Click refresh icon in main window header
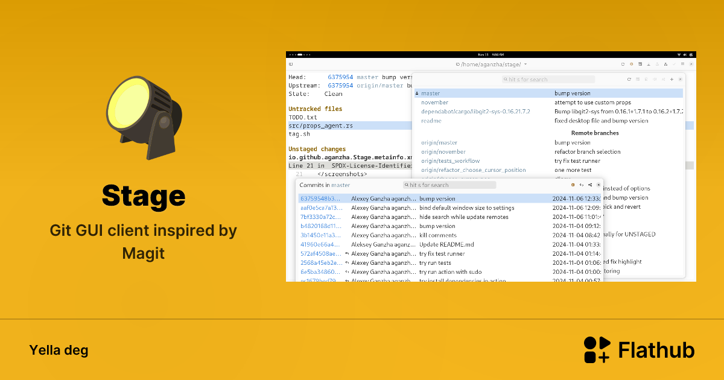 click(623, 64)
